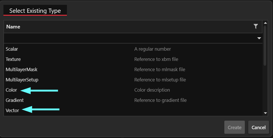Open the filter row dropdown arrow

point(259,38)
